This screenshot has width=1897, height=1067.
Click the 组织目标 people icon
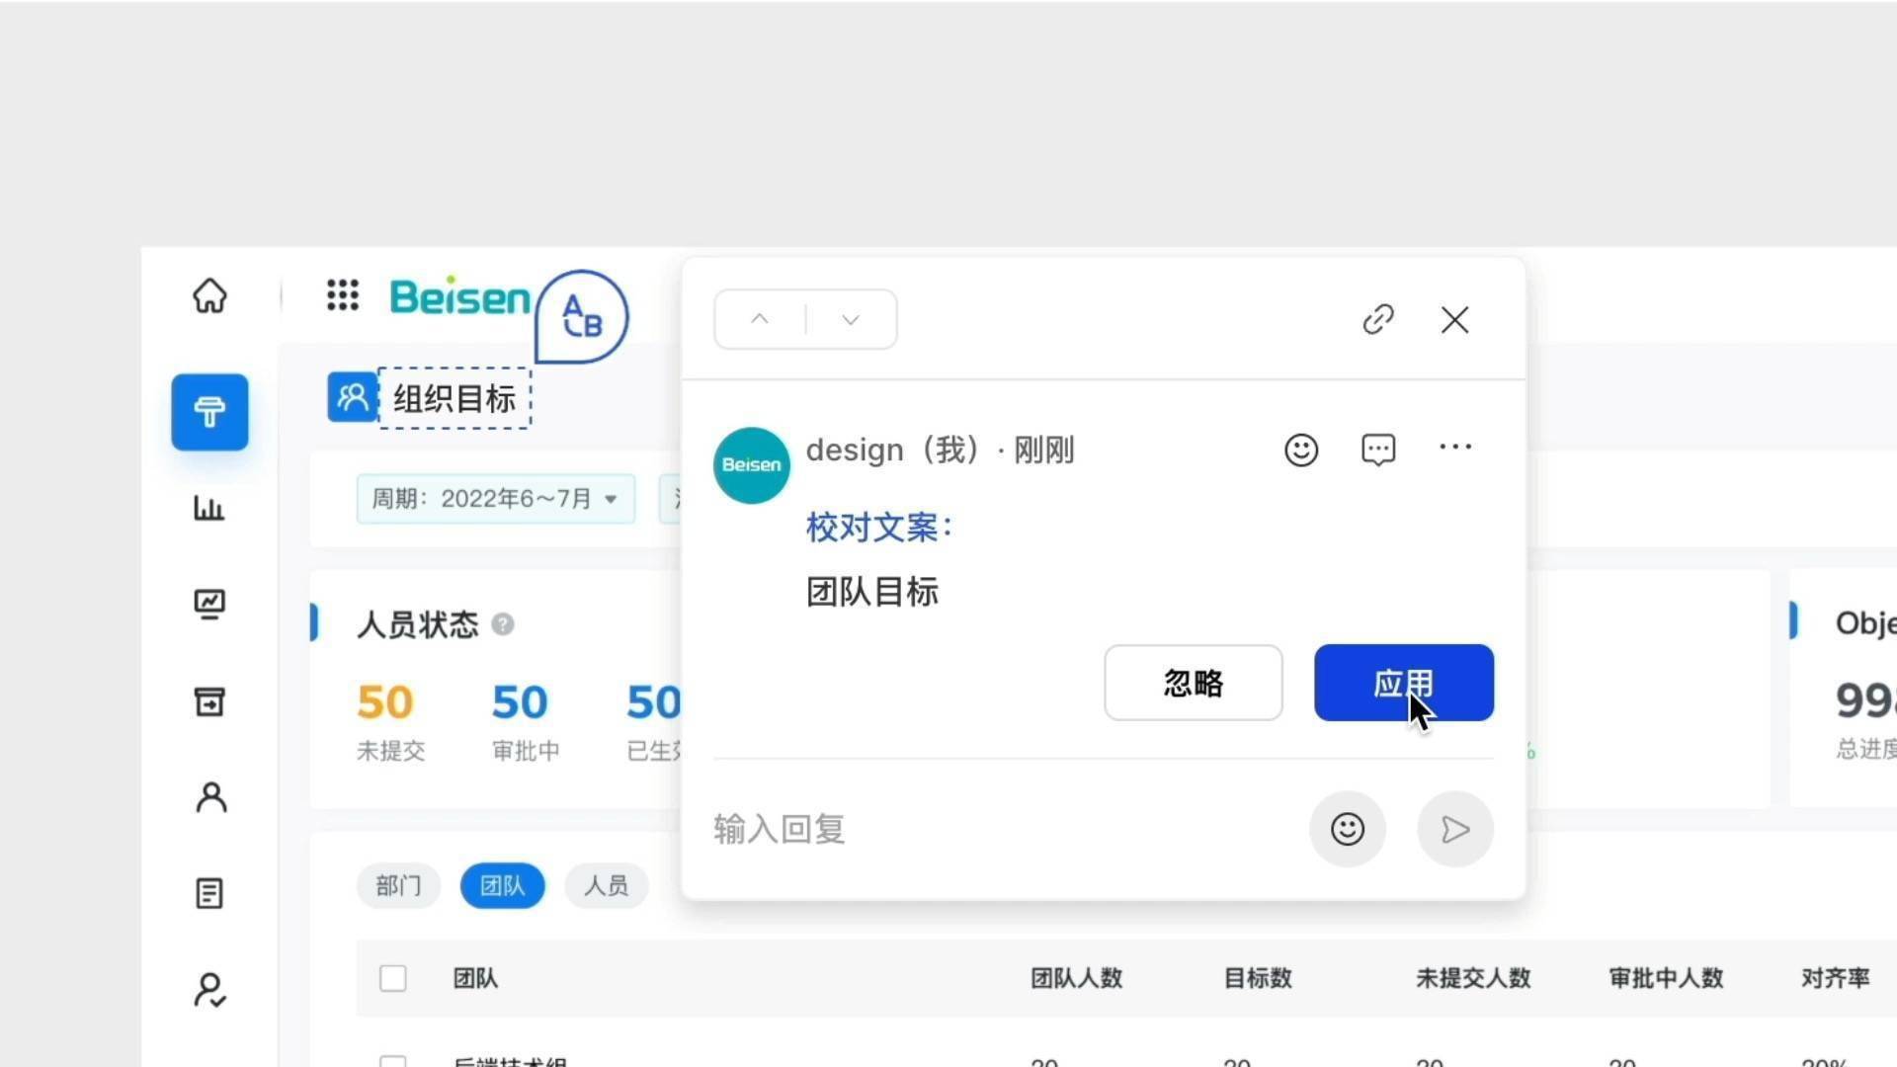click(352, 397)
